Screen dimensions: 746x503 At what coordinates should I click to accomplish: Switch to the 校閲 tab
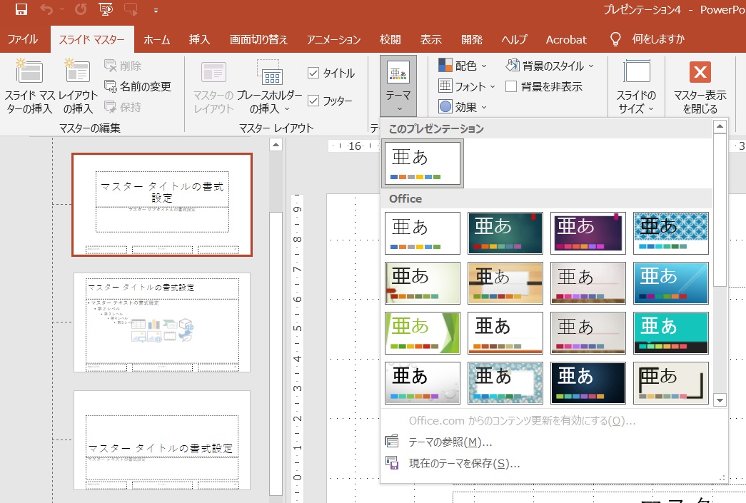click(x=390, y=39)
